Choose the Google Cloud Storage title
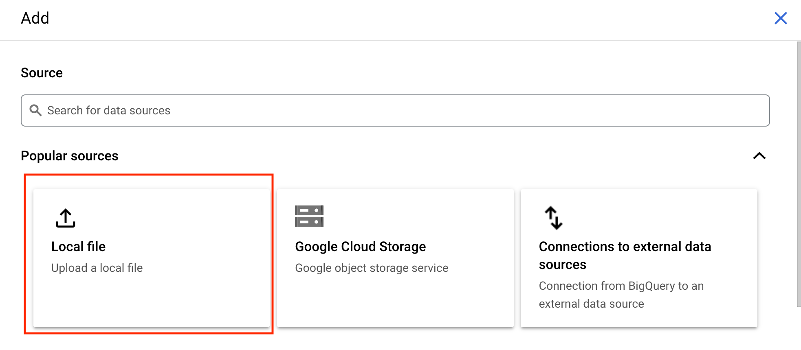The width and height of the screenshot is (801, 350). pyautogui.click(x=360, y=247)
